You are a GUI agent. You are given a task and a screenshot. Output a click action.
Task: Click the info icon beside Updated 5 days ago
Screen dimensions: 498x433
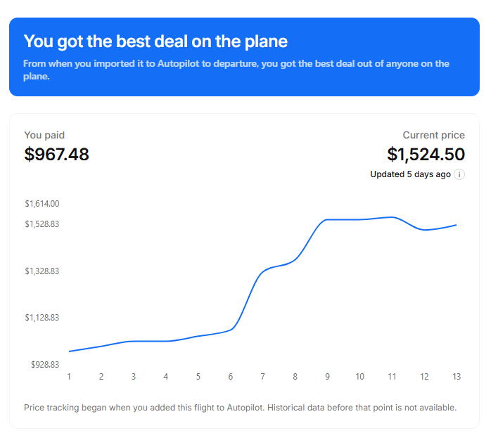(459, 174)
